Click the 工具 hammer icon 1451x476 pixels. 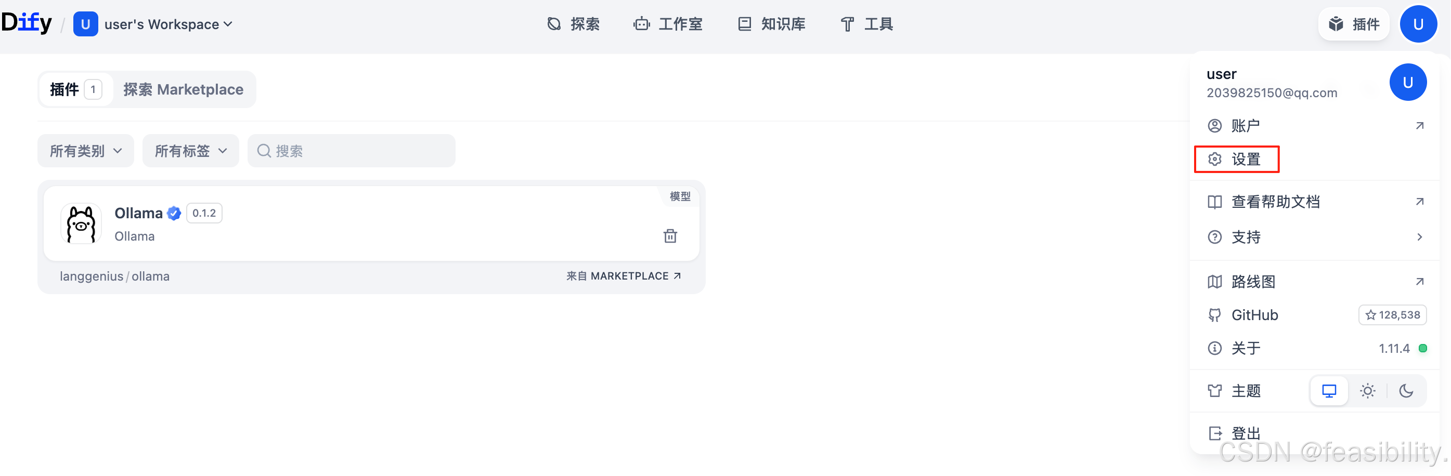[x=847, y=24]
